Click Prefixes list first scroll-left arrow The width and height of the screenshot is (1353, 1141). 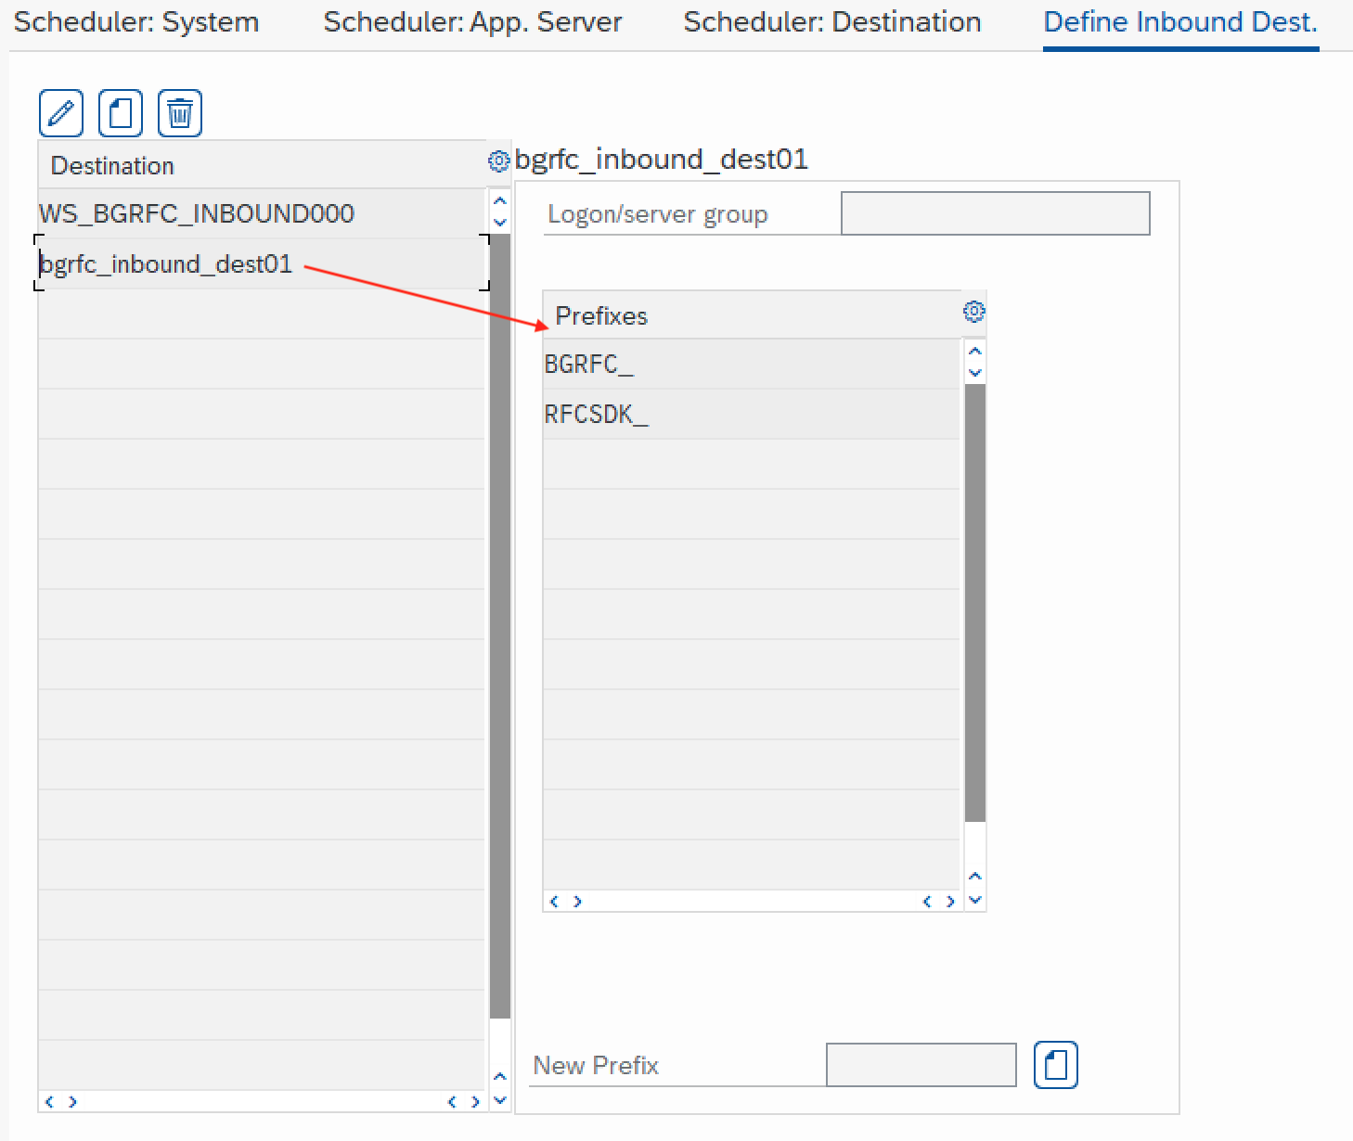(x=555, y=902)
